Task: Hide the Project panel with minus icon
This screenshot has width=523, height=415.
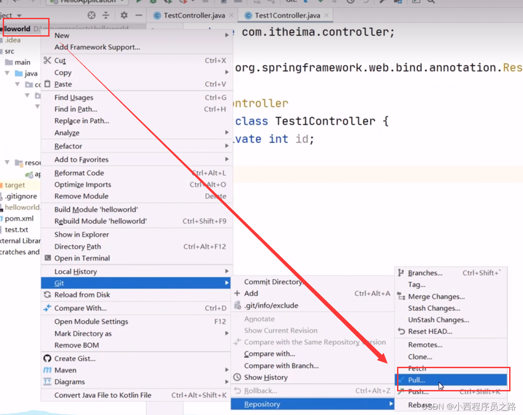Action: 139,15
